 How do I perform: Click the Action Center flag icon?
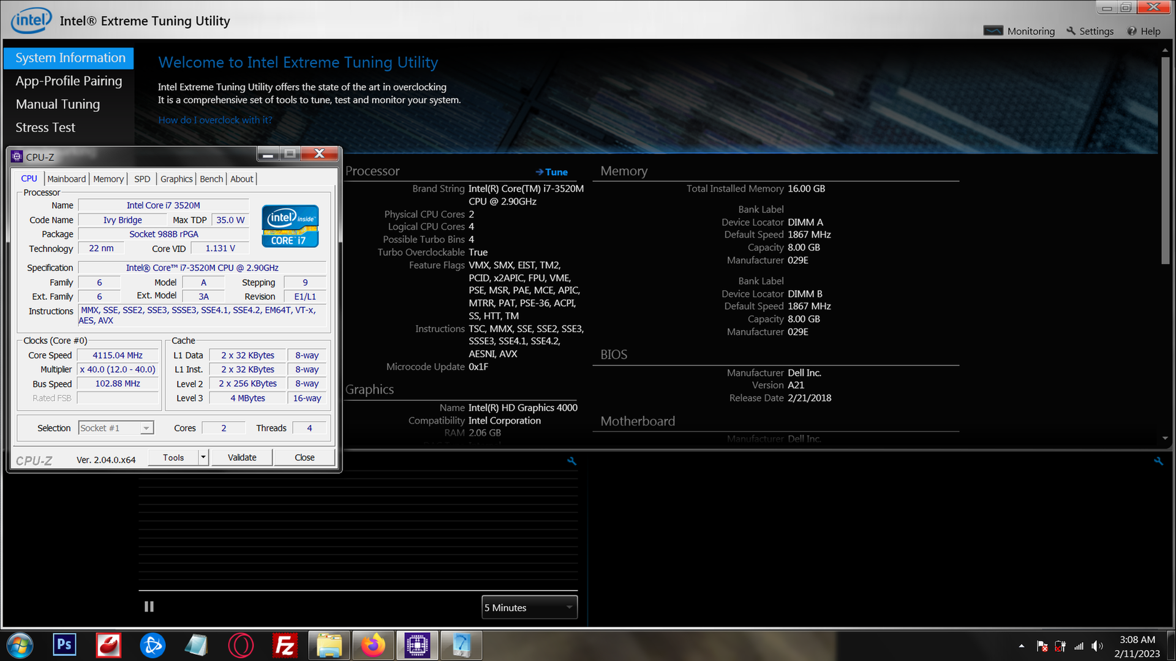tap(1042, 646)
